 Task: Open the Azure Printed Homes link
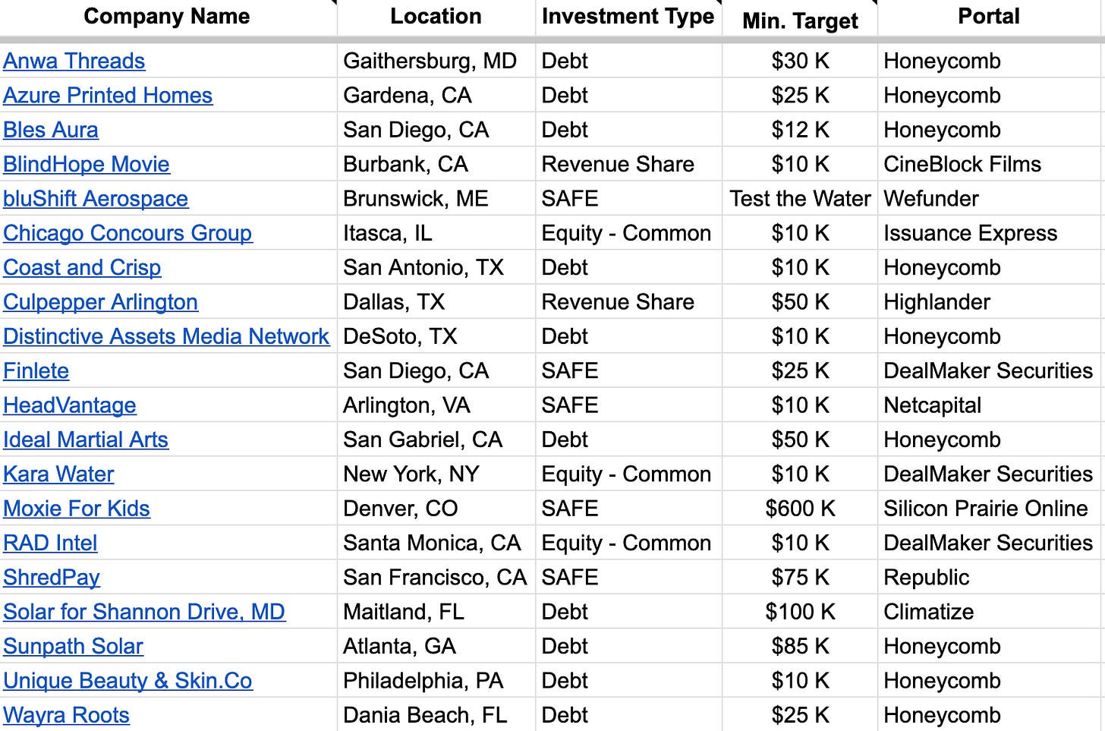(x=108, y=95)
